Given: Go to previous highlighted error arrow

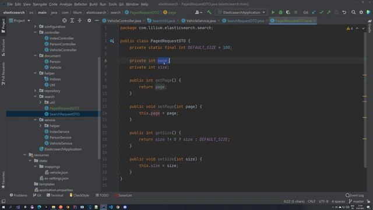Looking at the screenshot, I should [357, 29].
